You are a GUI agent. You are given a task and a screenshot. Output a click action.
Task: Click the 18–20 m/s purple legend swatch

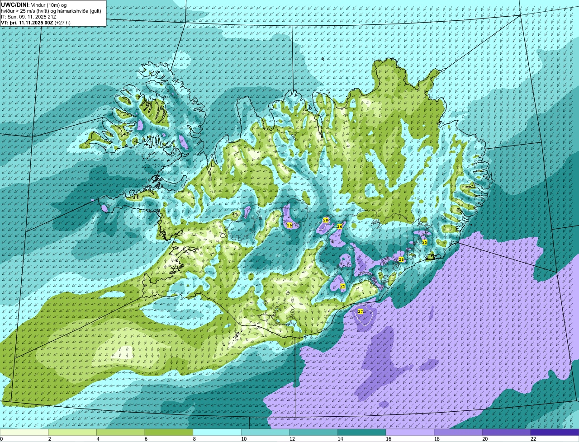click(x=458, y=432)
